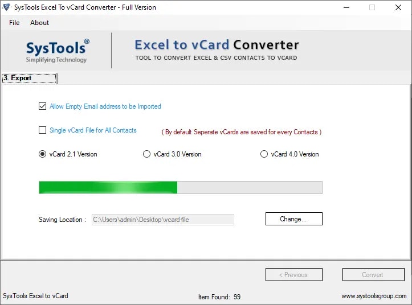This screenshot has width=412, height=305.
Task: Open the About menu
Action: (39, 23)
